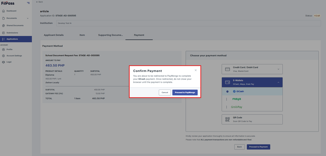Click the Applications list icon
The width and height of the screenshot is (326, 156).
3,39
